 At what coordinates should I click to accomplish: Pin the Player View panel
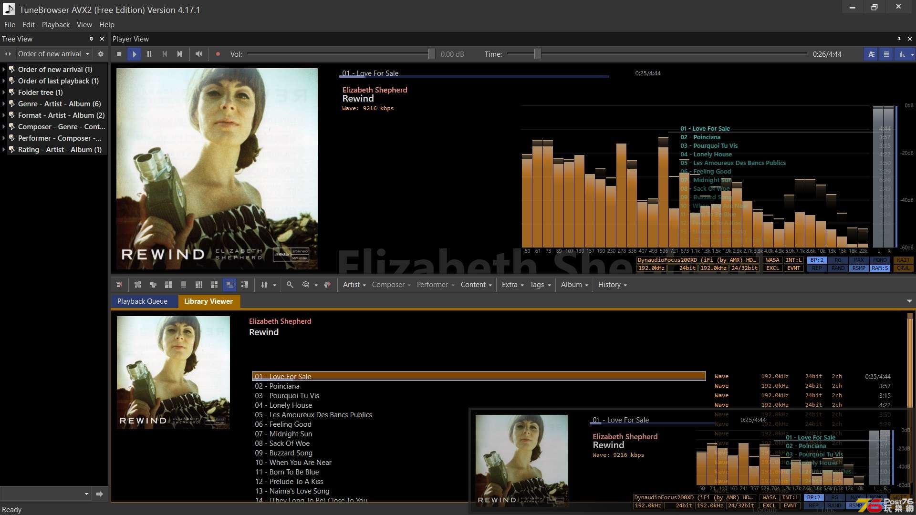click(x=899, y=39)
